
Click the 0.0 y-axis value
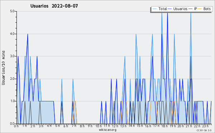(12, 124)
